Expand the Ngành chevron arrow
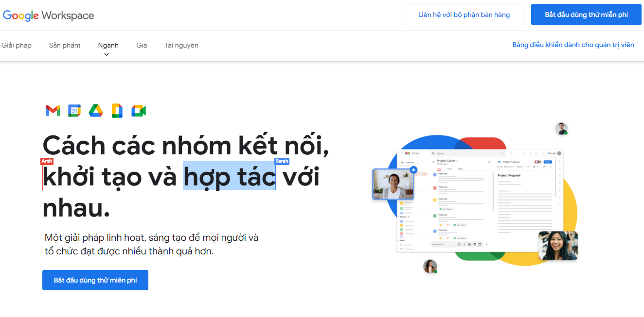 pyautogui.click(x=107, y=54)
